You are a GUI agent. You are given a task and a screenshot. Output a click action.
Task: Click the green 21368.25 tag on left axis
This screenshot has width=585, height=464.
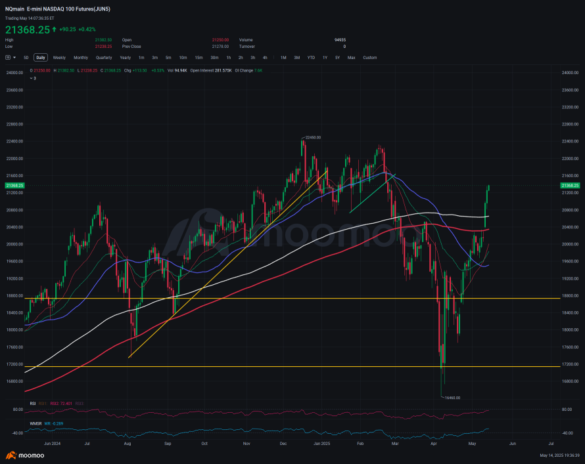(x=14, y=186)
